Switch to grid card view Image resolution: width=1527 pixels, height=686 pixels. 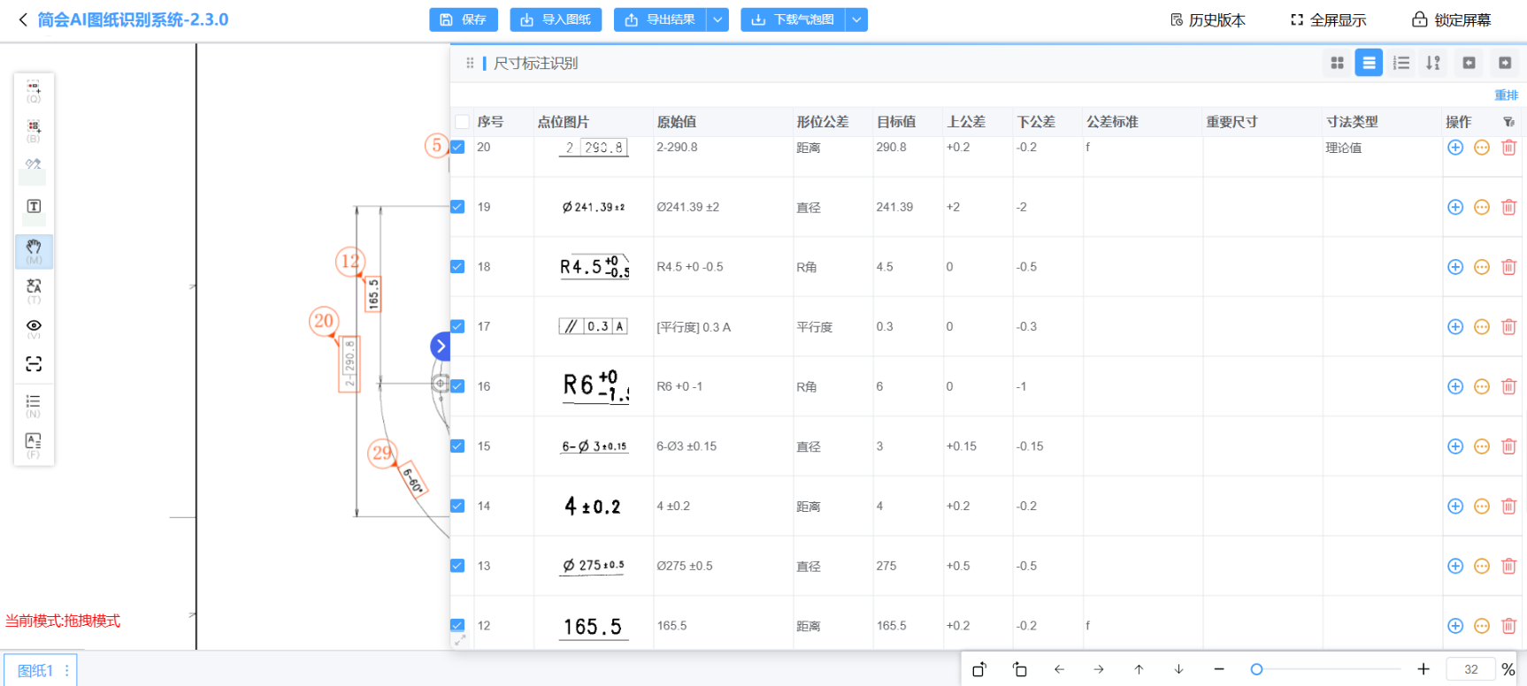(x=1337, y=63)
